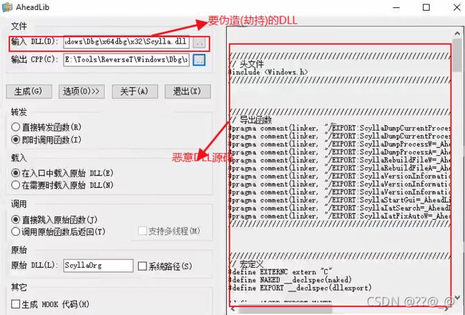465x315 pixels.
Task: Click the code pane's vertical scrollbar thumb
Action: pyautogui.click(x=458, y=55)
